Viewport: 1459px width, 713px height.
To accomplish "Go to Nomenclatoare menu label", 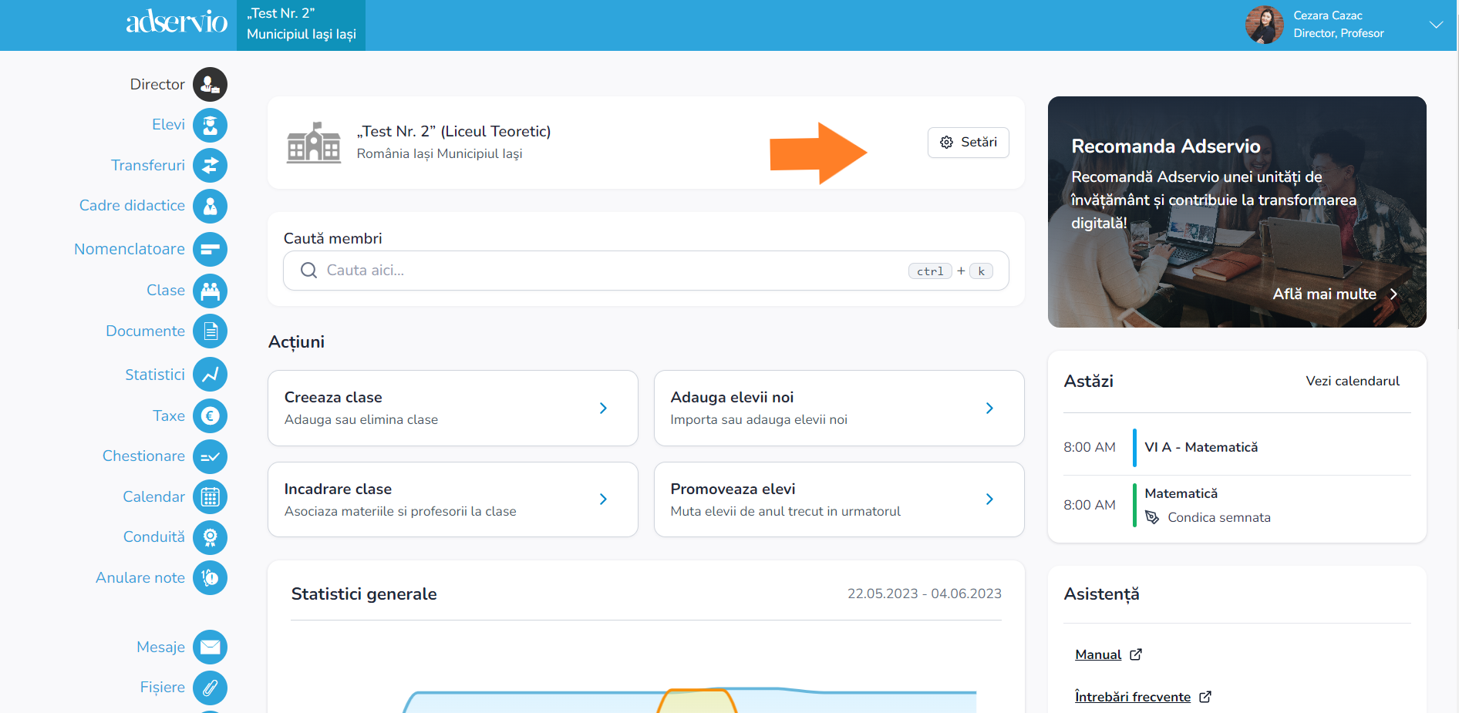I will coord(130,249).
